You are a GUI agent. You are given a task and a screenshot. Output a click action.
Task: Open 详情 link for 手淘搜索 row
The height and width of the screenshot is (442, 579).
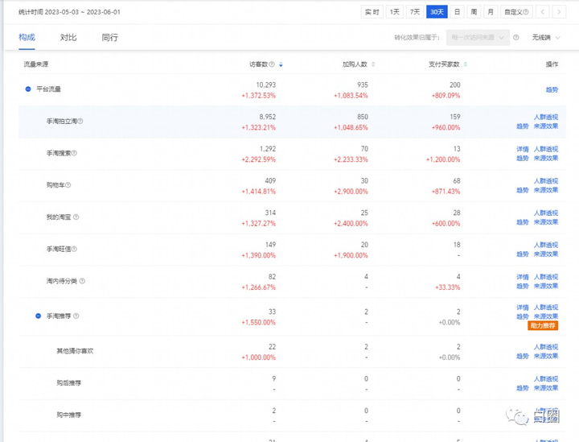[x=522, y=149]
